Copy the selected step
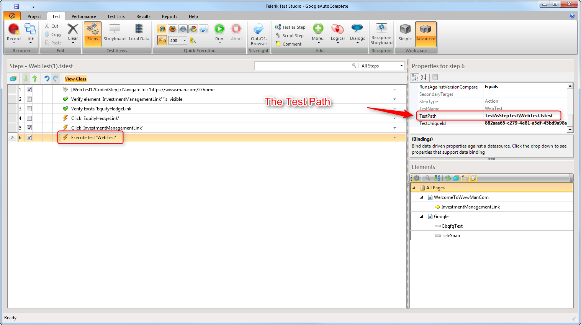Image resolution: width=581 pixels, height=325 pixels. [x=53, y=34]
